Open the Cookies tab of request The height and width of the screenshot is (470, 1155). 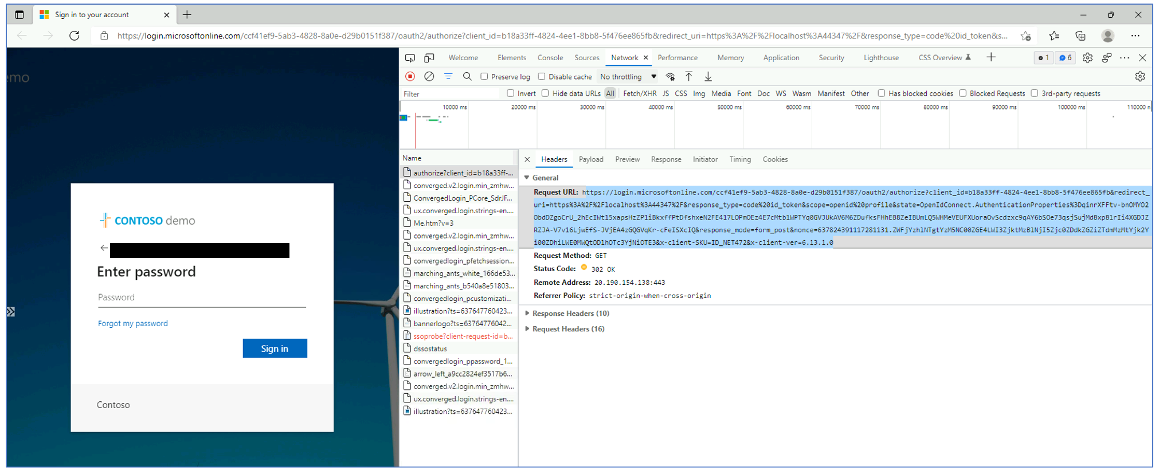(775, 159)
